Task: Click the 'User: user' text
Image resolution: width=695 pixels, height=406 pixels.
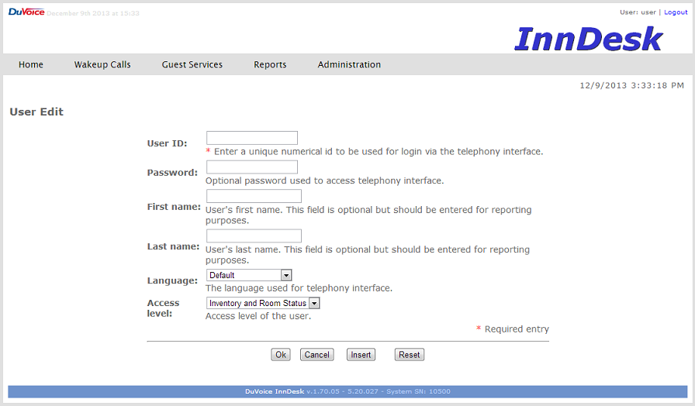Action: (x=638, y=12)
